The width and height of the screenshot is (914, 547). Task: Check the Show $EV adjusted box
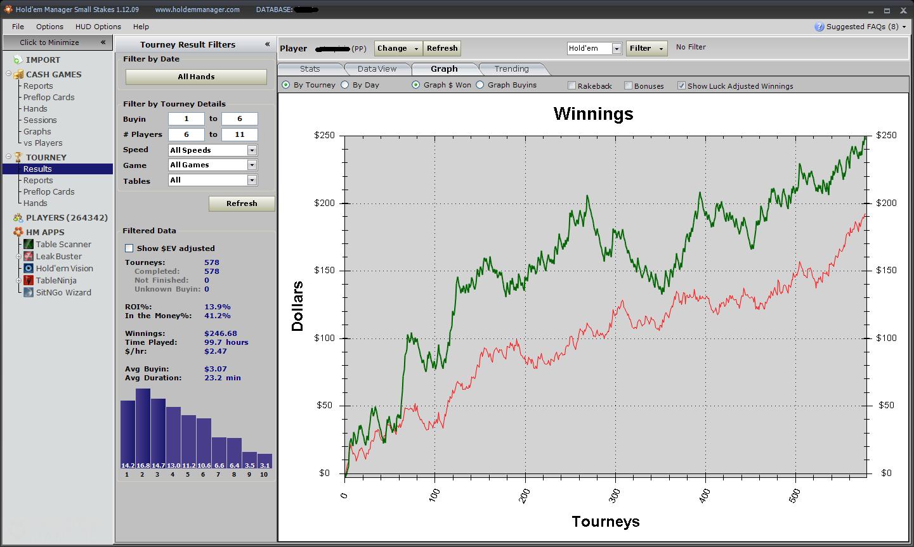[129, 248]
